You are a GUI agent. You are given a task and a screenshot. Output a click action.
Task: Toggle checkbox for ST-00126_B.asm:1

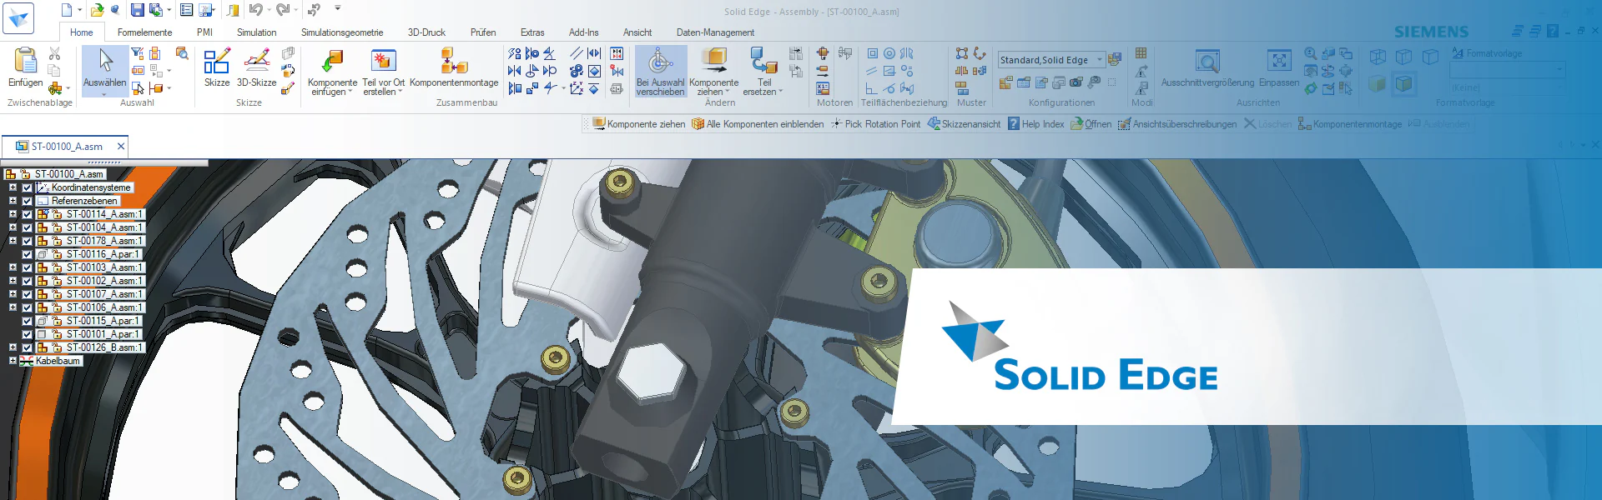[x=28, y=347]
